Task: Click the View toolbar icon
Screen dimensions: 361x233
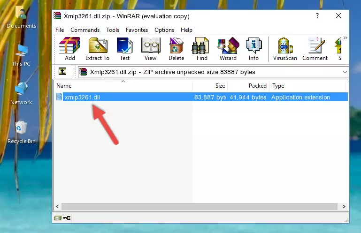Action: click(151, 49)
